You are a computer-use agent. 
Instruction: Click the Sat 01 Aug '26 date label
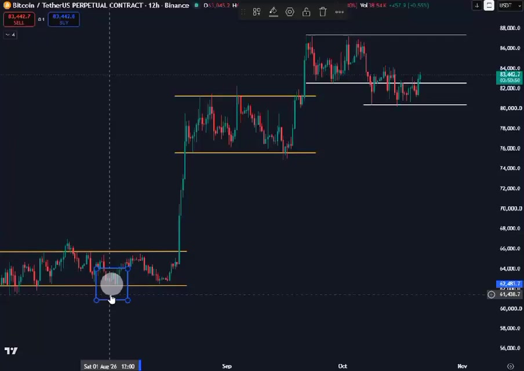click(x=110, y=366)
